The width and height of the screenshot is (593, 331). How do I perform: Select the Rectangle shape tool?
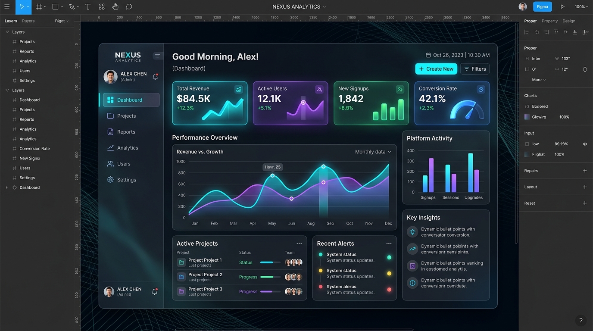pyautogui.click(x=55, y=7)
